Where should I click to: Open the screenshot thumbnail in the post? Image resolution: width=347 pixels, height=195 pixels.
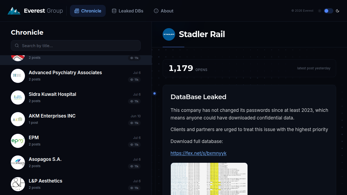point(209,179)
